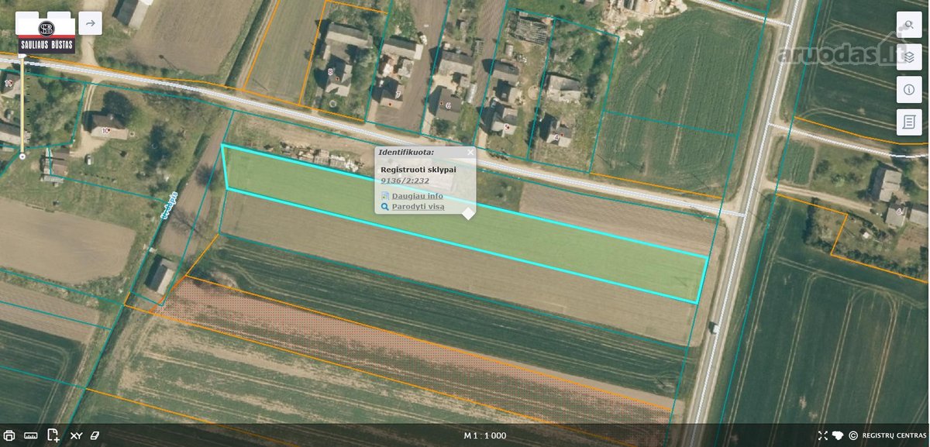930x447 pixels.
Task: Select the eraser clear tool
Action: pyautogui.click(x=96, y=435)
